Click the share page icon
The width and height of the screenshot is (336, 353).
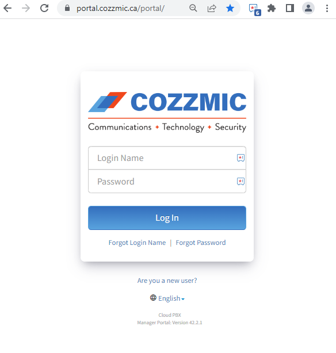[x=212, y=8]
